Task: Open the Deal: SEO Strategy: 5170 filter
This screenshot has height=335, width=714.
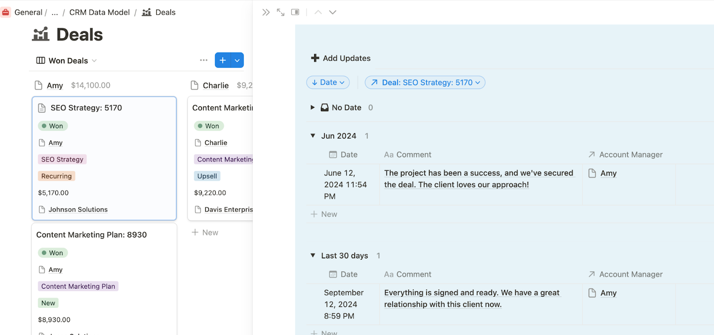Action: [425, 82]
